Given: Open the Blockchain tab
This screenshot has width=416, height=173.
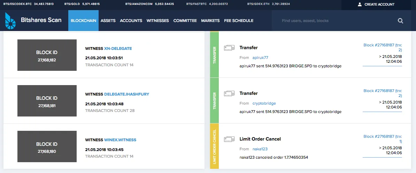Looking at the screenshot, I should 83,21.
